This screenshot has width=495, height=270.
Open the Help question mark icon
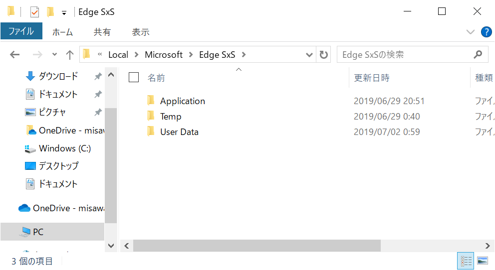486,32
